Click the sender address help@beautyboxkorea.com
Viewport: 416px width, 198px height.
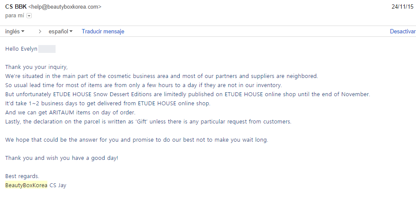pos(65,7)
